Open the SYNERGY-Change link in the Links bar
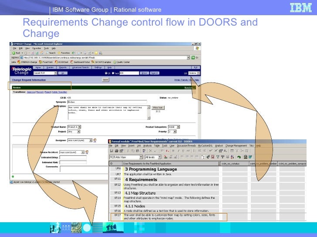 (27, 62)
